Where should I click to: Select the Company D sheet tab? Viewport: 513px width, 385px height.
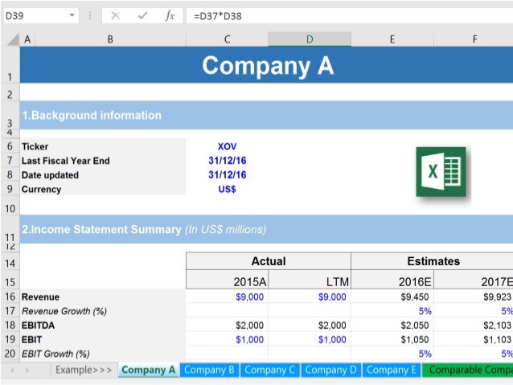coord(330,370)
